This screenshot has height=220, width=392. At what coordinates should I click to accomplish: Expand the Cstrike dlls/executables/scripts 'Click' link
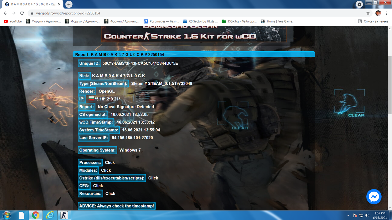point(153,178)
